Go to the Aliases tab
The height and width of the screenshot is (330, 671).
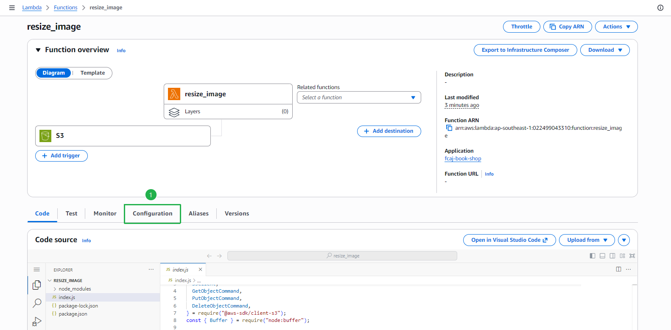[x=199, y=213]
